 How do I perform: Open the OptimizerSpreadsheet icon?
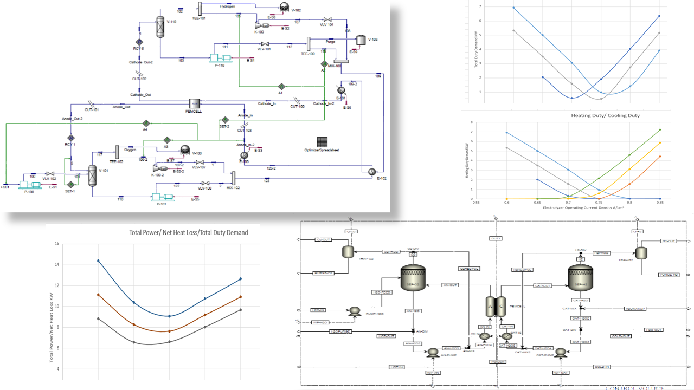point(322,141)
